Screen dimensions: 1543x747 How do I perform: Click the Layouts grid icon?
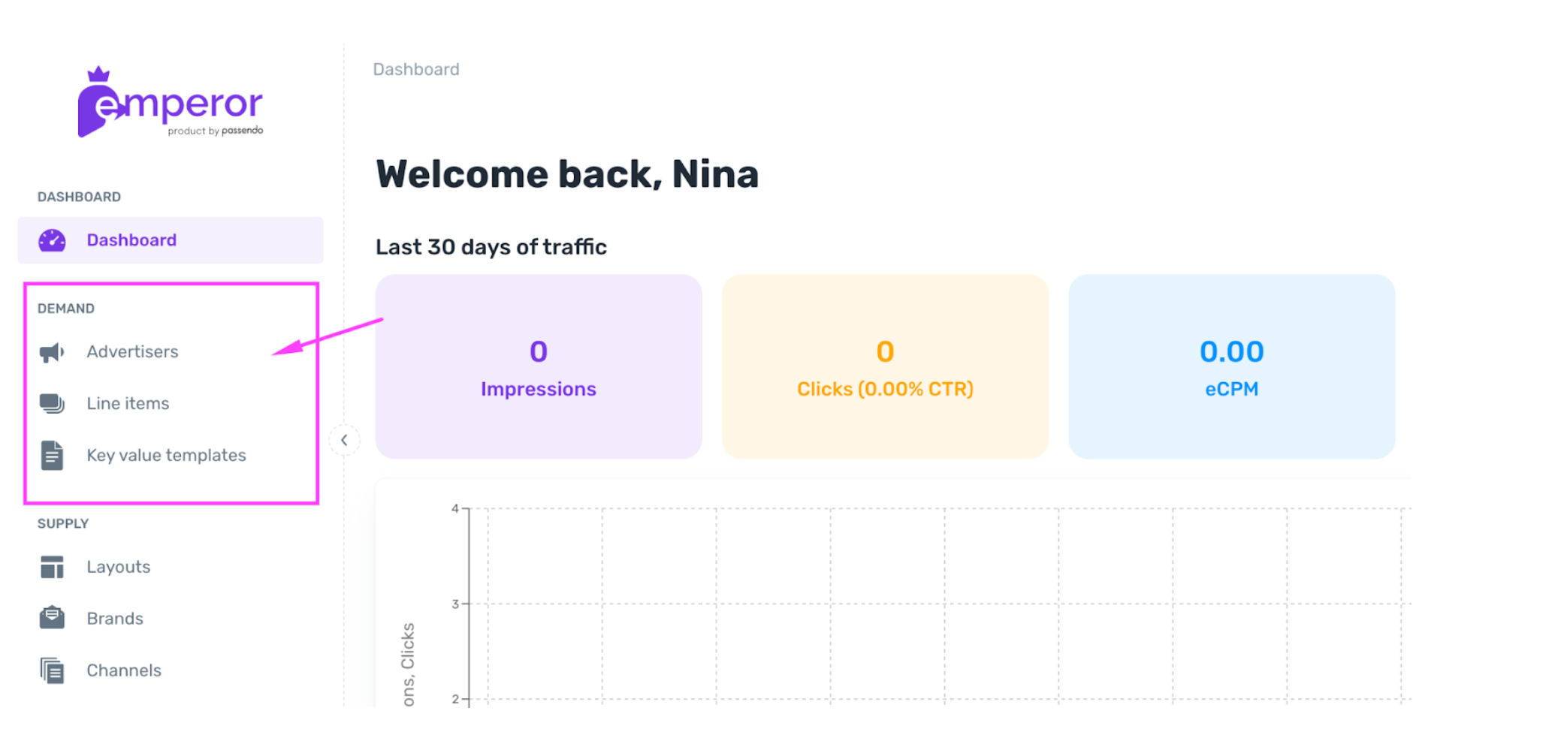click(x=52, y=567)
